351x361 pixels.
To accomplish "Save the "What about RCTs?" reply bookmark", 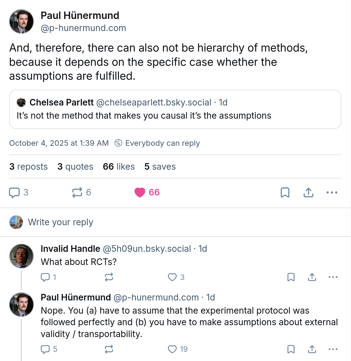I will tap(291, 277).
